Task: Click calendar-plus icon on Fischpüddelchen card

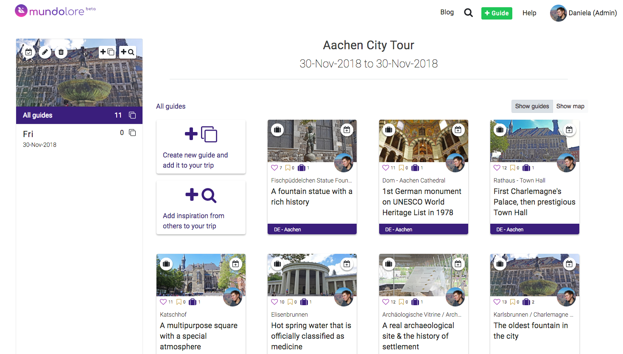Action: pyautogui.click(x=347, y=129)
